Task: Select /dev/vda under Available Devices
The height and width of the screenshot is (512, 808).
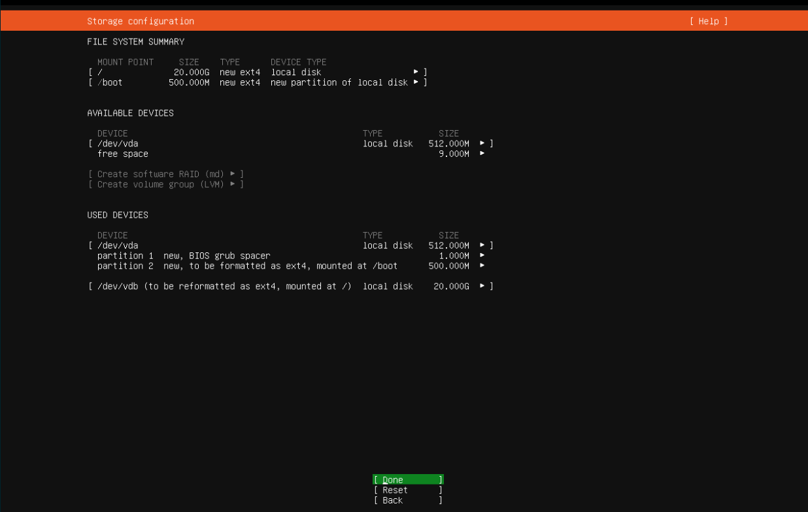Action: pos(118,143)
